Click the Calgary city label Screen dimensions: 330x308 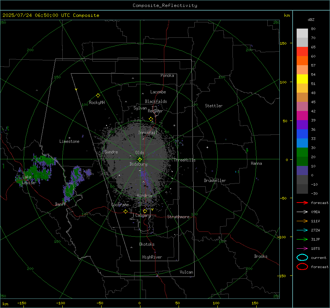[143, 215]
